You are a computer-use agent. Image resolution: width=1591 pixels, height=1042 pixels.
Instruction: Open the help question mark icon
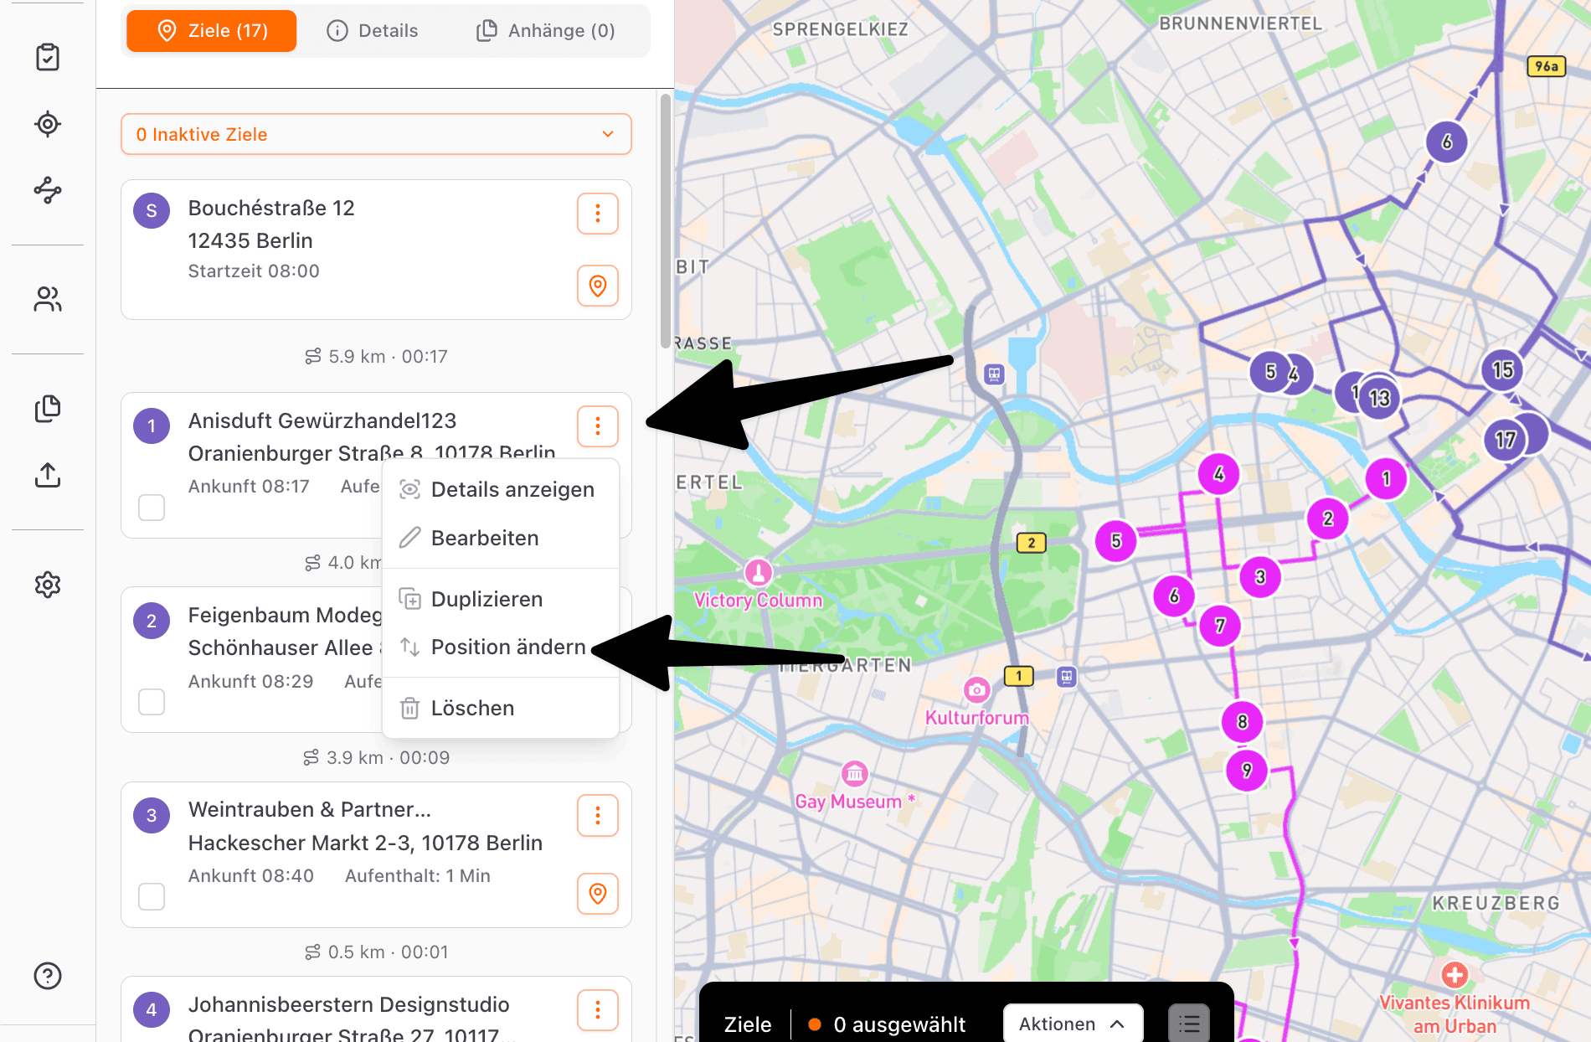[x=48, y=976]
